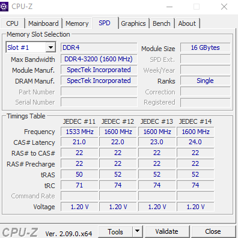Viewport: 238px width, 238px height.
Task: Click the Tools button
Action: [115, 232]
